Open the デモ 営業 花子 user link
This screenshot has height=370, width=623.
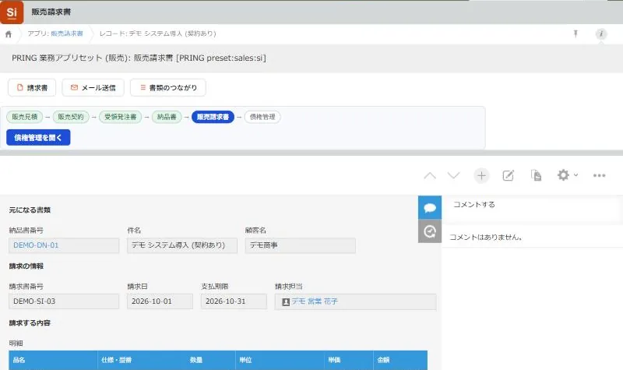[x=315, y=301]
